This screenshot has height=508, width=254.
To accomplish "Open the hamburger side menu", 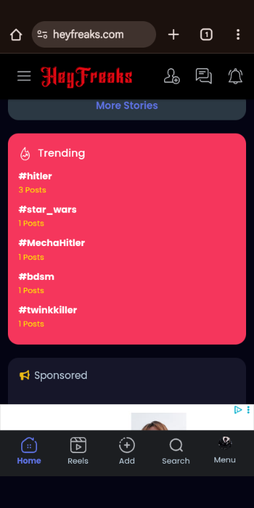I will [x=24, y=77].
